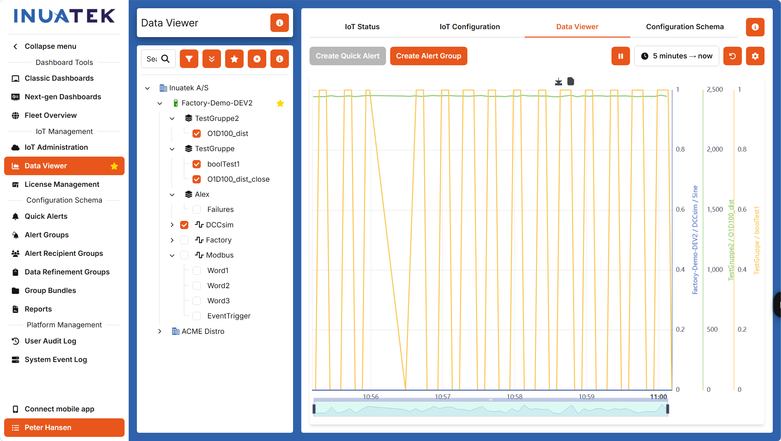Click the favorites star toolbar button

(234, 59)
